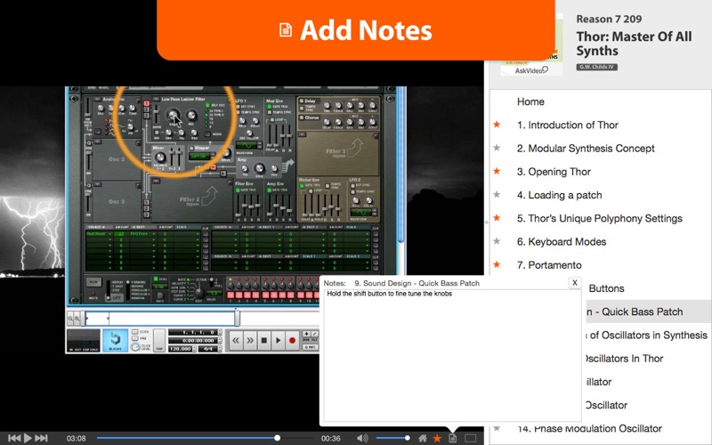Skip to the next chapter in player bar
Image resolution: width=712 pixels, height=445 pixels.
41,438
